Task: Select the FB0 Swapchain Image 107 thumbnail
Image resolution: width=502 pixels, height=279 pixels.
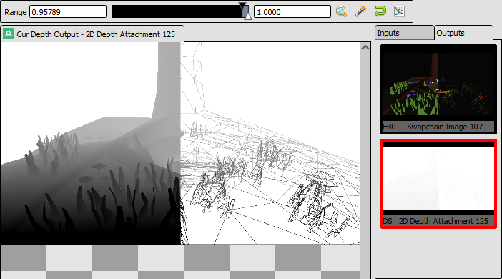Action: 438,89
